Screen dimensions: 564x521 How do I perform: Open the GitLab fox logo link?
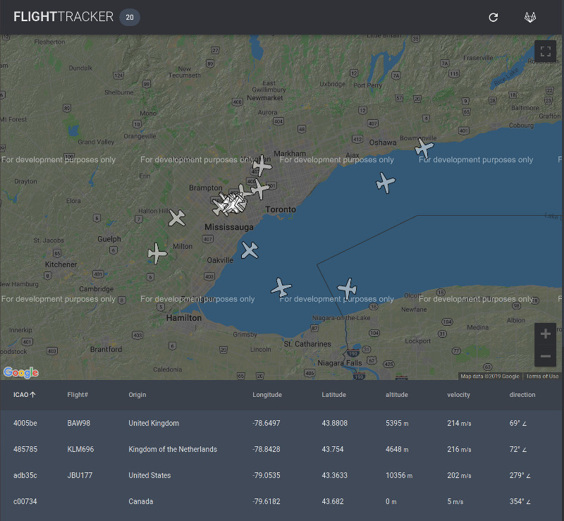coord(530,17)
